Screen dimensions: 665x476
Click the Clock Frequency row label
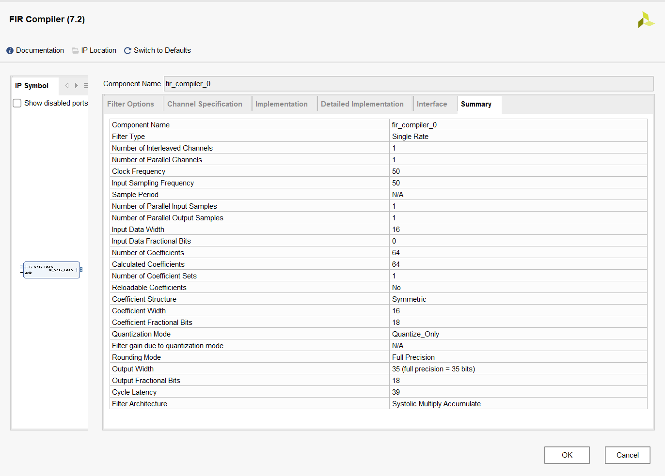139,171
